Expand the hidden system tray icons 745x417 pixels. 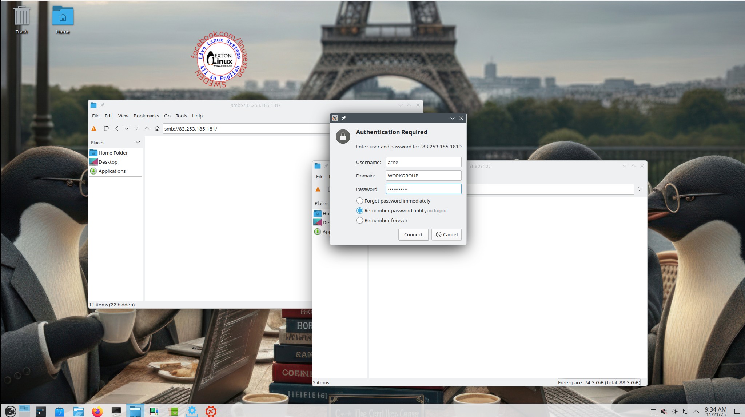click(696, 412)
